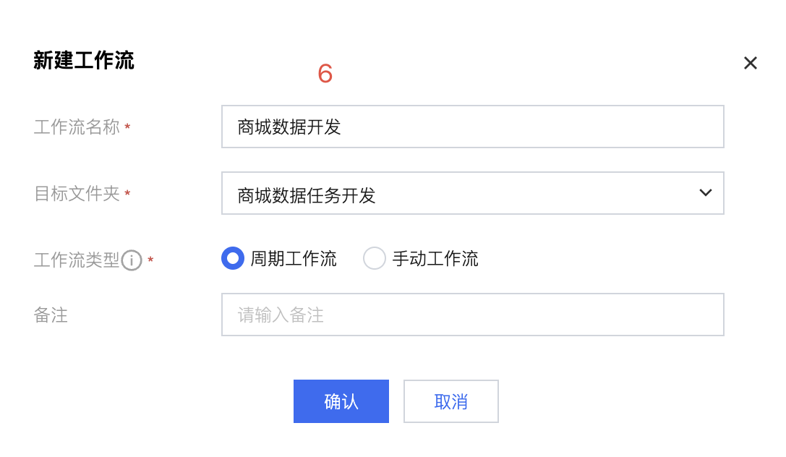Choose the 手动工作流 radio button

[375, 258]
